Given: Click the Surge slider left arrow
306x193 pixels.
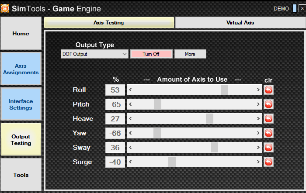Looking at the screenshot, I should click(130, 162).
